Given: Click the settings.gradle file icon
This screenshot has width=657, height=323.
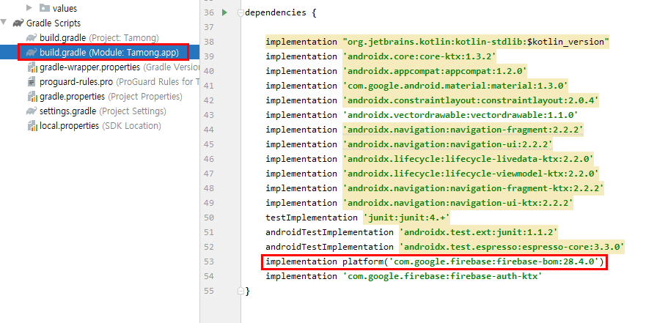Looking at the screenshot, I should (32, 111).
